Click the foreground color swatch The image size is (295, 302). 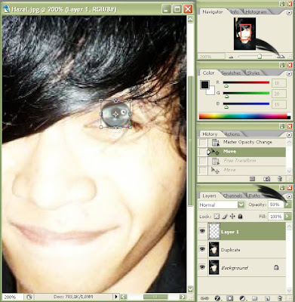pos(204,85)
